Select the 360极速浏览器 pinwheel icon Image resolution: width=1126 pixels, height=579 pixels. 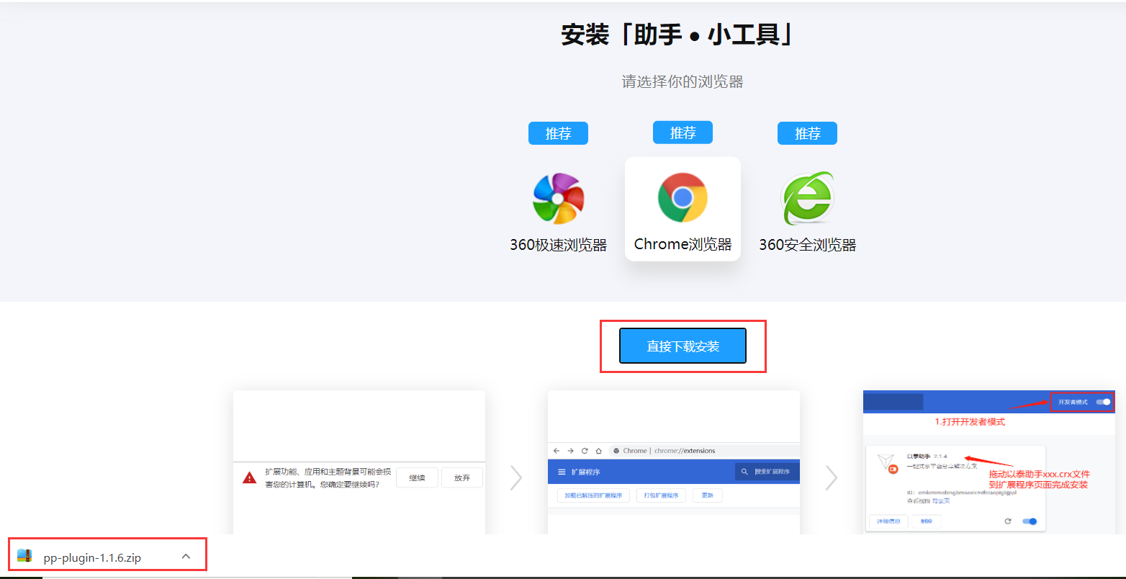coord(558,198)
